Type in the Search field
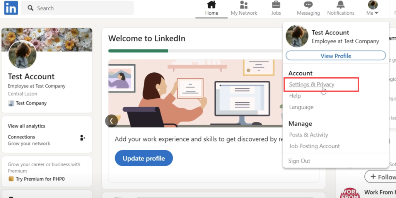 point(77,8)
